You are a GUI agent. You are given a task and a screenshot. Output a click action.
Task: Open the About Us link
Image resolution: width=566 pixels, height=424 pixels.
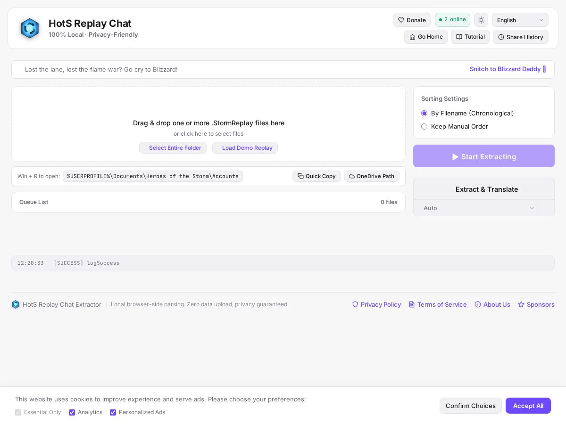492,304
